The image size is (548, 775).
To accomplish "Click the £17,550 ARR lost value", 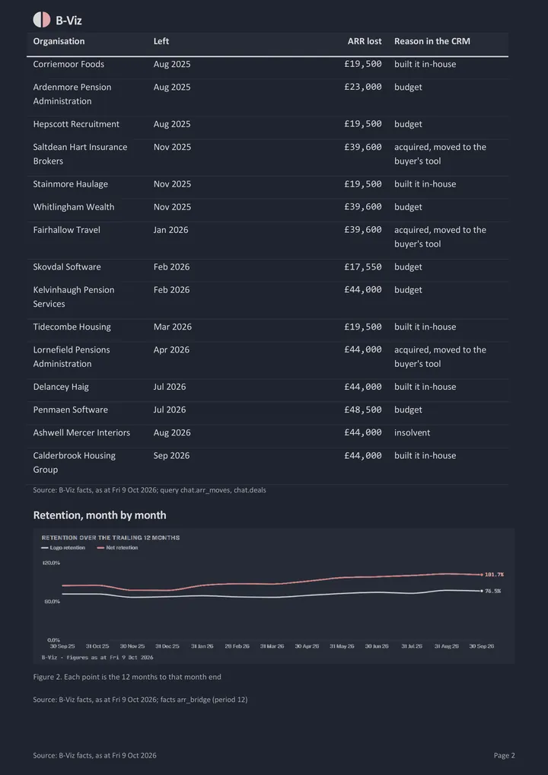I will 363,267.
